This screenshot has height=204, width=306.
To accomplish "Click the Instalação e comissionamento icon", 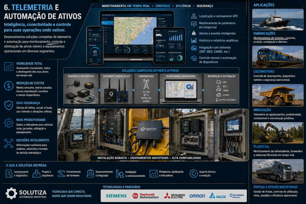I will click(120, 173).
